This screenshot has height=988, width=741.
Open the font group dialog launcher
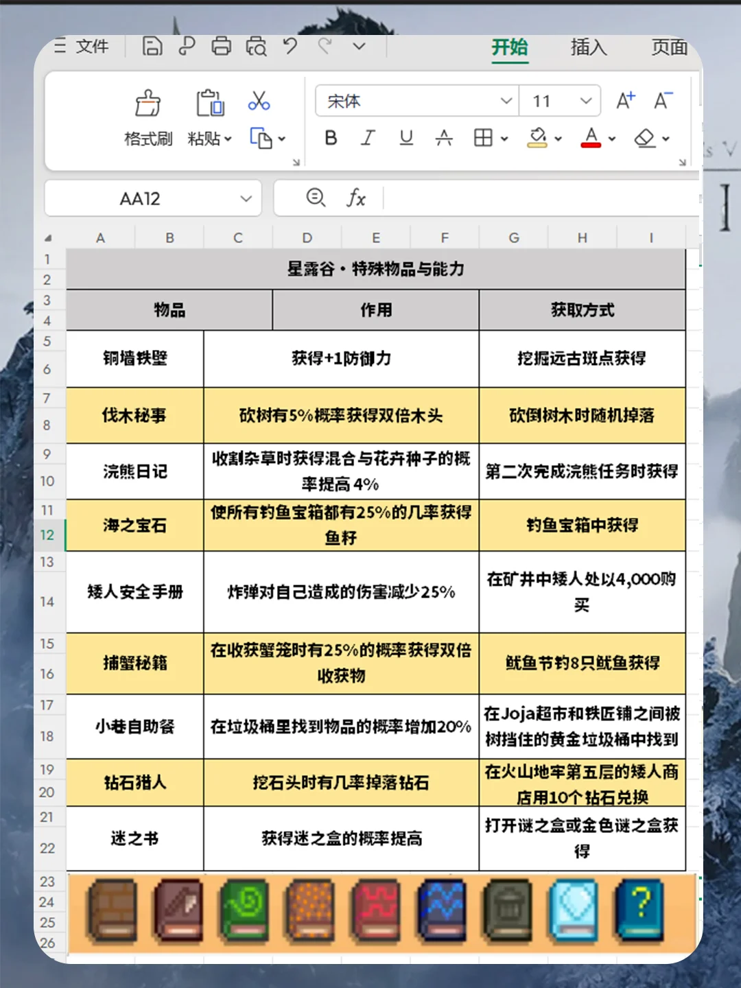tap(683, 163)
